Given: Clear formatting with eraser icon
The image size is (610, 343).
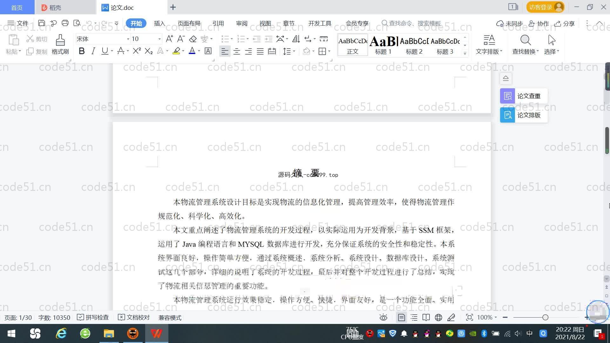Looking at the screenshot, I should click(x=193, y=39).
